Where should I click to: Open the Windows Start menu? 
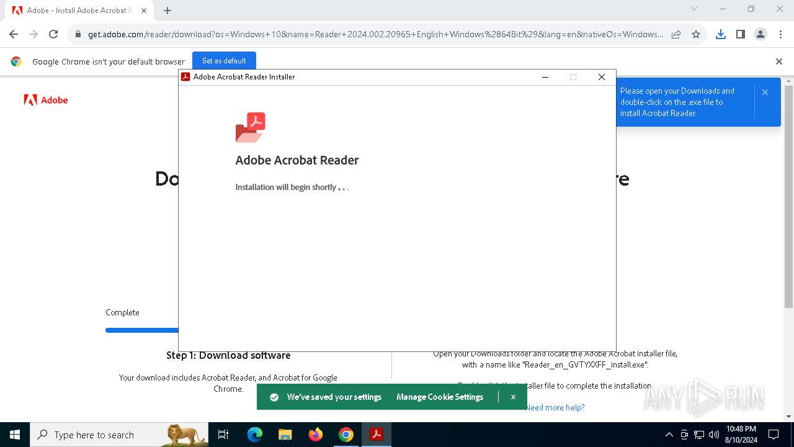click(15, 435)
